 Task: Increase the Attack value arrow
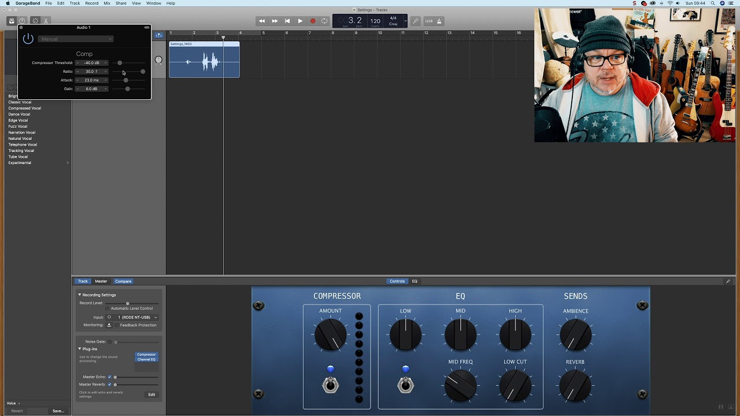[x=106, y=80]
